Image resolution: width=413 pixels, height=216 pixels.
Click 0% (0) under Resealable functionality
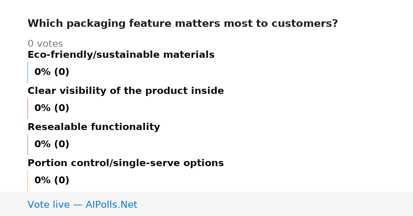point(52,144)
